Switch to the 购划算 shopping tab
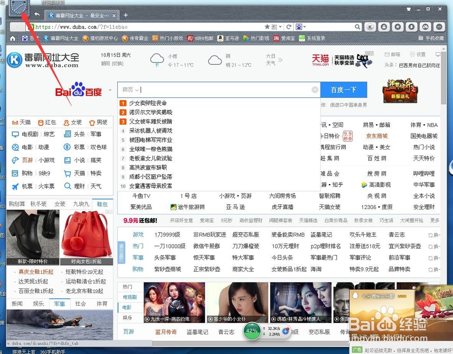The image size is (453, 354). (x=17, y=204)
